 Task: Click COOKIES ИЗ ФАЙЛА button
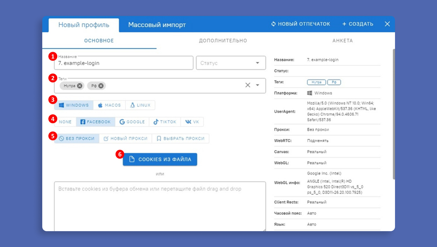click(x=160, y=159)
